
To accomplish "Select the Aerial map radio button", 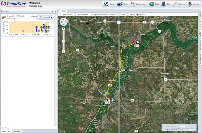I will tap(128, 15).
